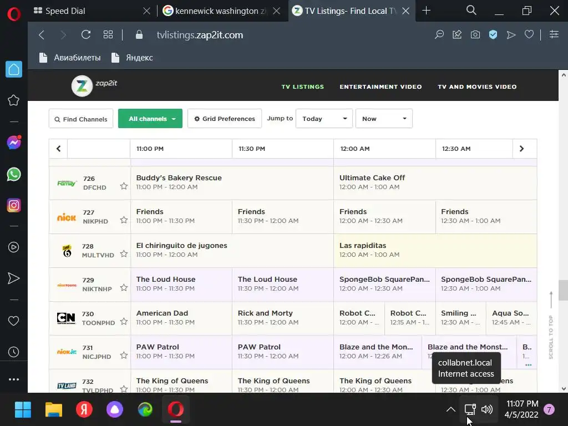Viewport: 568px width, 426px height.
Task: Favorite channel 728 MULTVHD star
Action: 124,253
